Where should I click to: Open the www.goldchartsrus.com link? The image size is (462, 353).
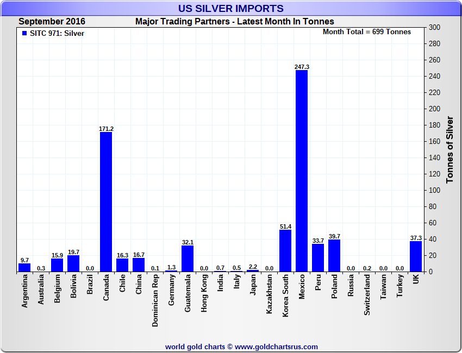(276, 346)
